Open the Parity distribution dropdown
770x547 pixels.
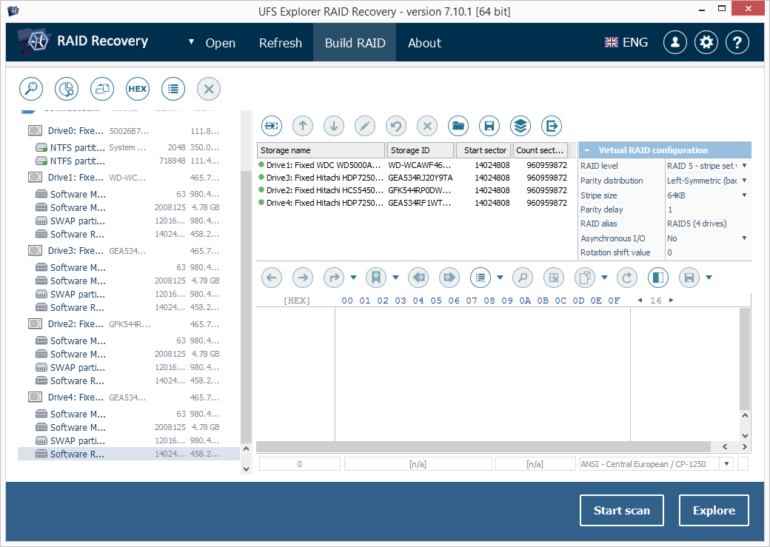tap(745, 180)
